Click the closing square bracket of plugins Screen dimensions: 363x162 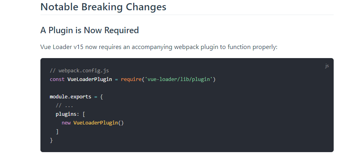[x=57, y=132]
